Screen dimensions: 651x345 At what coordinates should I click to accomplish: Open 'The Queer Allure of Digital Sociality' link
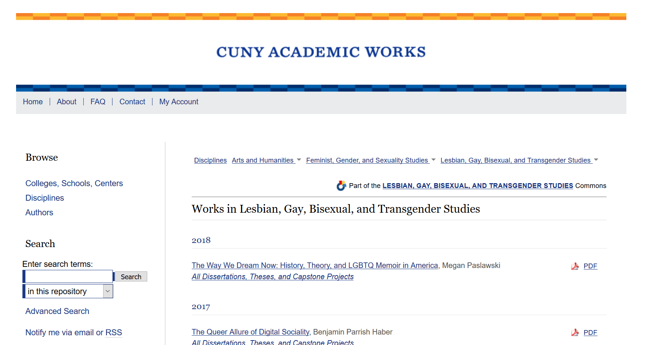pyautogui.click(x=250, y=332)
